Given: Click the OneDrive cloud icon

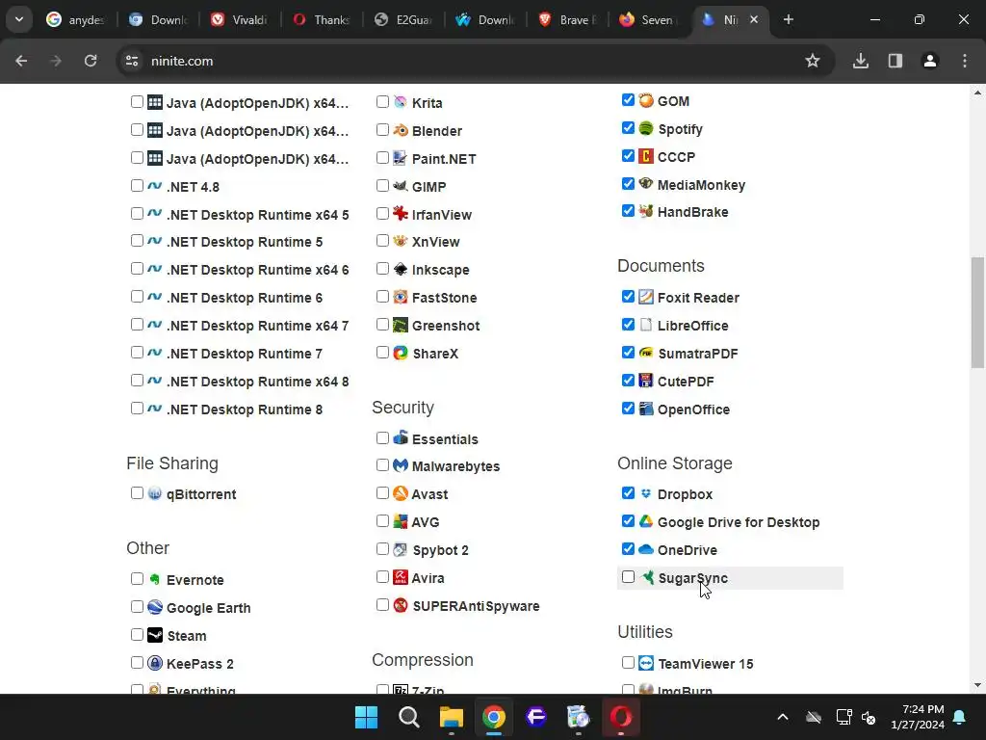Looking at the screenshot, I should click(646, 549).
